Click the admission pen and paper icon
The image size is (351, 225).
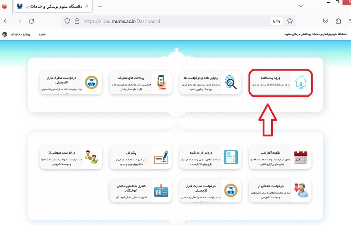point(161,157)
